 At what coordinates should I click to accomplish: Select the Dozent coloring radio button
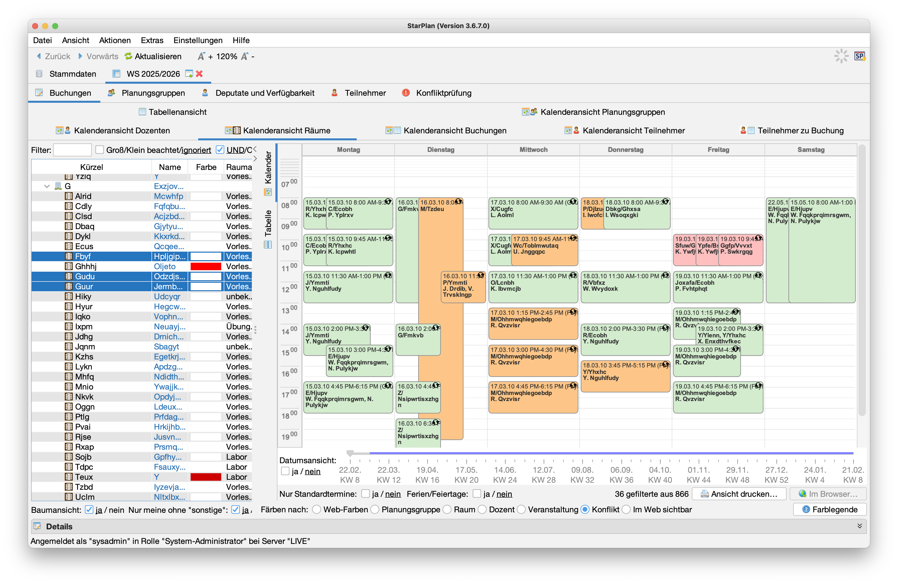coord(482,510)
